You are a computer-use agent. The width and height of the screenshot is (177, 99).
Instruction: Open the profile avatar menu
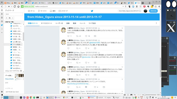(145, 11)
